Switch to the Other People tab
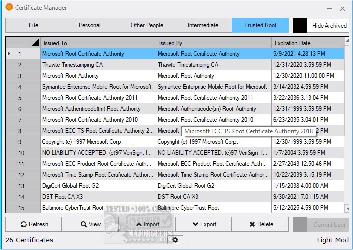Screen dimensions: 353x250 pyautogui.click(x=147, y=25)
